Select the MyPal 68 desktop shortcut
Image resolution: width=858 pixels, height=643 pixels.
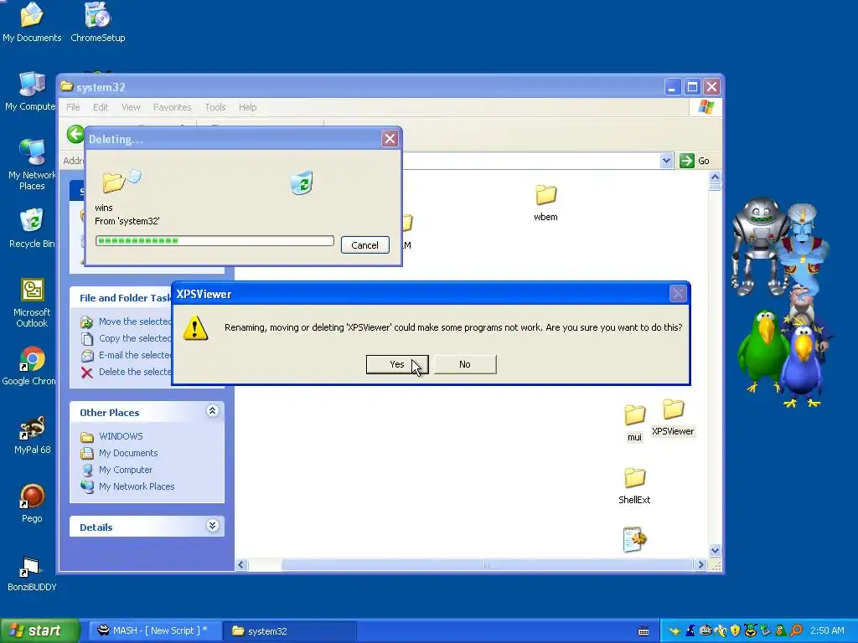[x=33, y=435]
